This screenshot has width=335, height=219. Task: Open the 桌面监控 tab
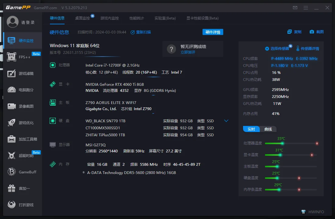(x=83, y=18)
